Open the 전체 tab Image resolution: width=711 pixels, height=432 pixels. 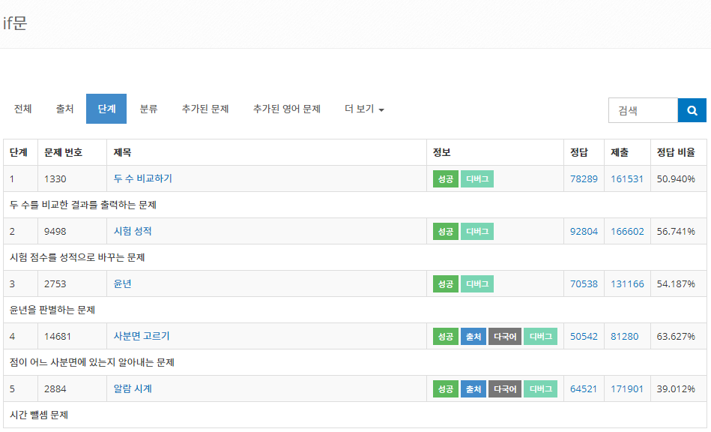pyautogui.click(x=22, y=109)
